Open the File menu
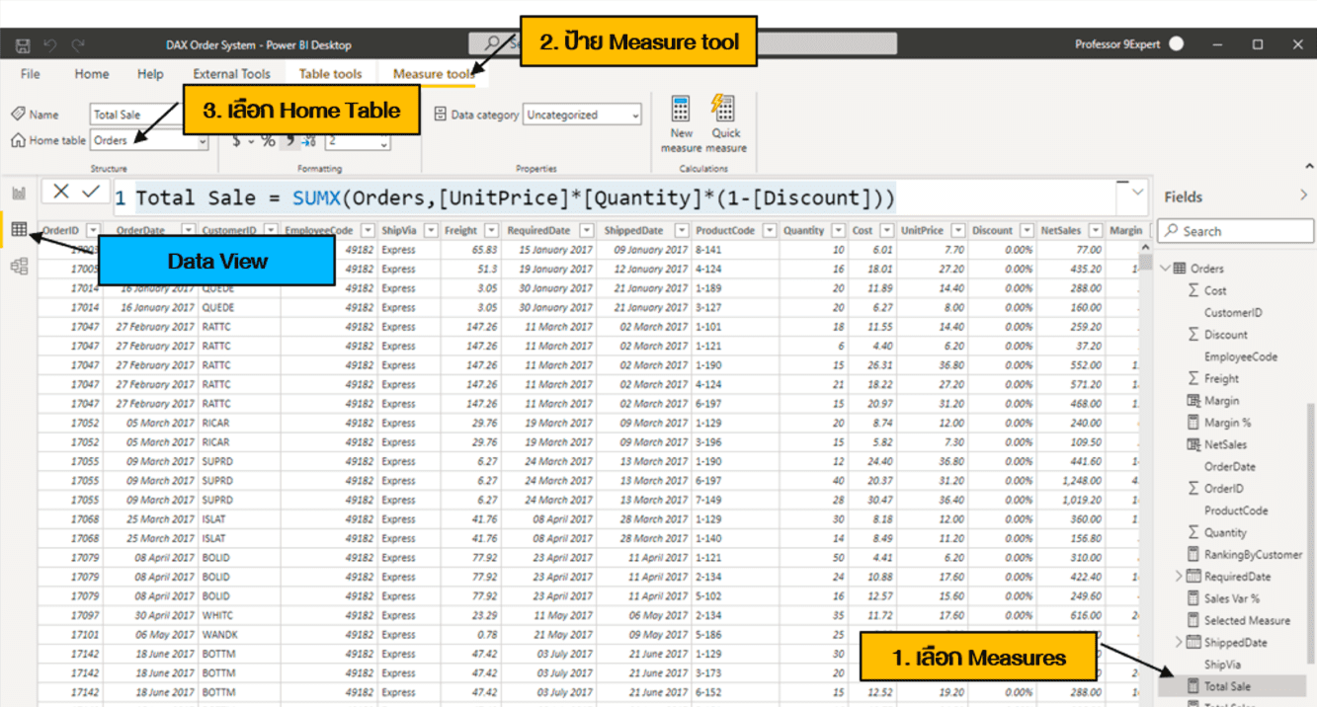This screenshot has width=1317, height=707. tap(29, 73)
